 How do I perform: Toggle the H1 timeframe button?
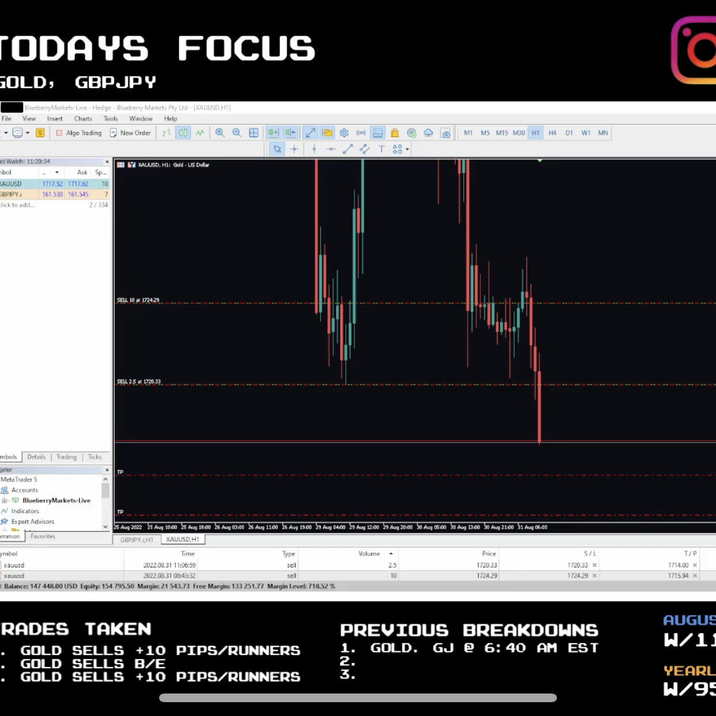click(x=536, y=133)
